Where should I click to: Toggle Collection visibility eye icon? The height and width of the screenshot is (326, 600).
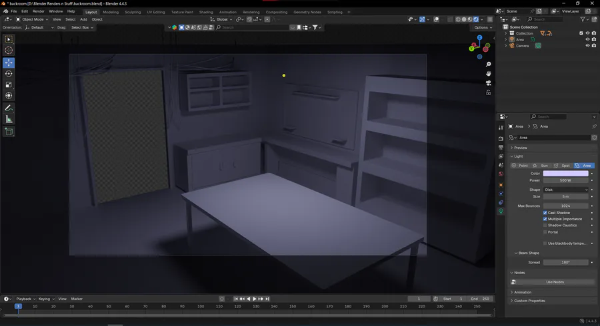pyautogui.click(x=587, y=33)
